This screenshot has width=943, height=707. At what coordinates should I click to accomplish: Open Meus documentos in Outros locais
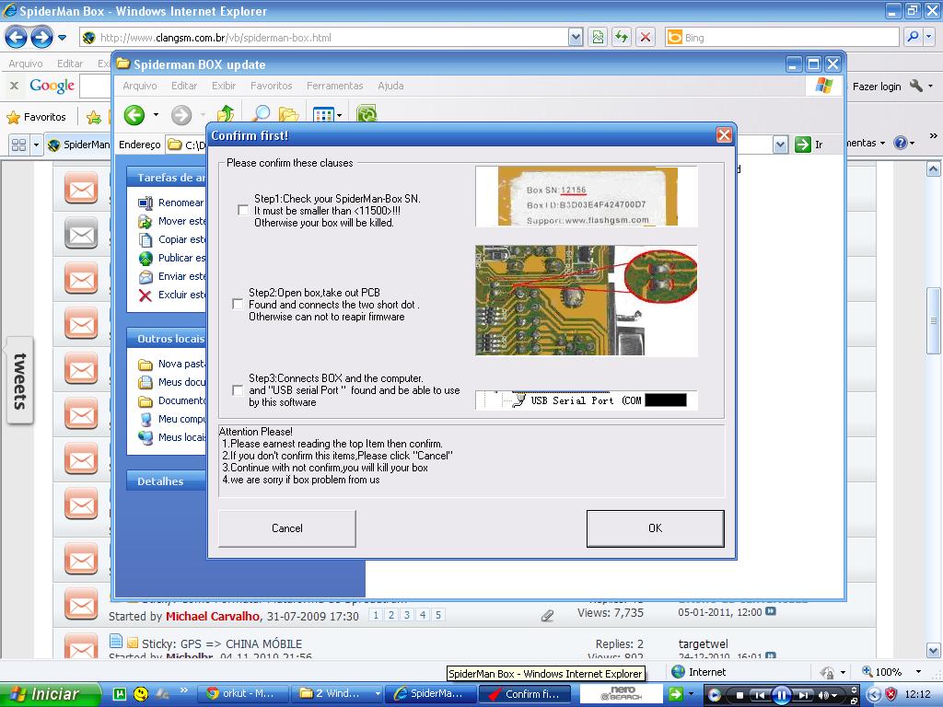(x=171, y=382)
